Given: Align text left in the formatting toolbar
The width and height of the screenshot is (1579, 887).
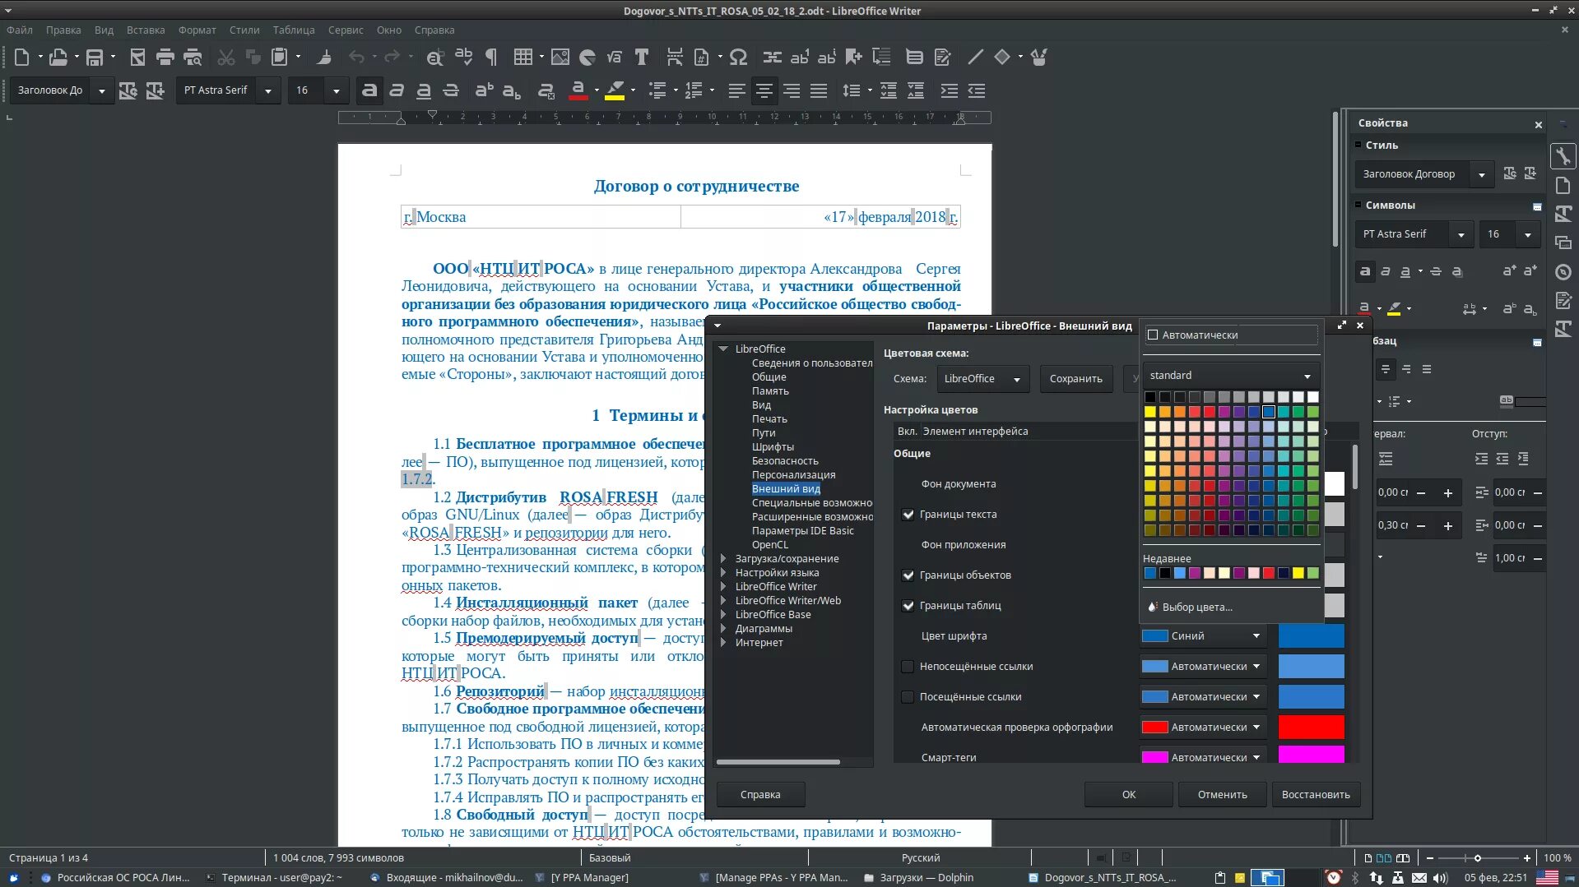Looking at the screenshot, I should tap(737, 90).
